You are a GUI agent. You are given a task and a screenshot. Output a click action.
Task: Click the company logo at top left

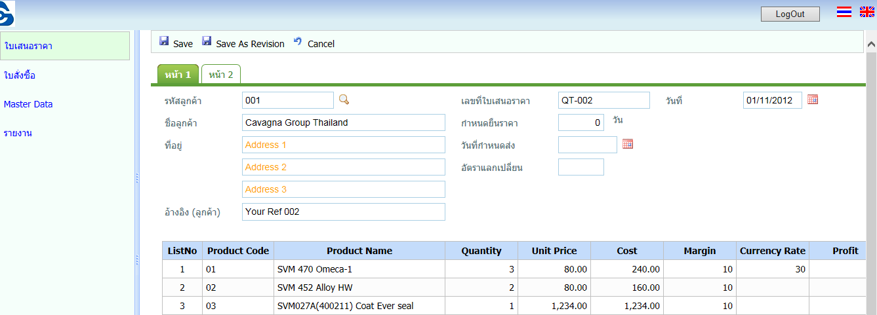pyautogui.click(x=8, y=13)
